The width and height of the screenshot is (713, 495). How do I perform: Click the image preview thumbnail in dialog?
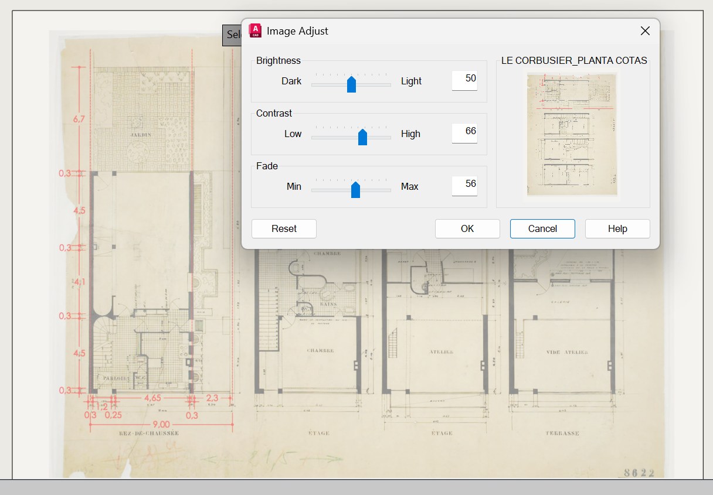click(572, 135)
